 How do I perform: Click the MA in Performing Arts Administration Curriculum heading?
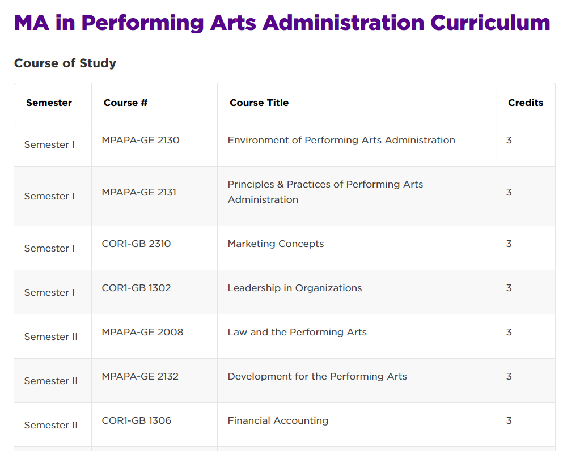coord(282,23)
